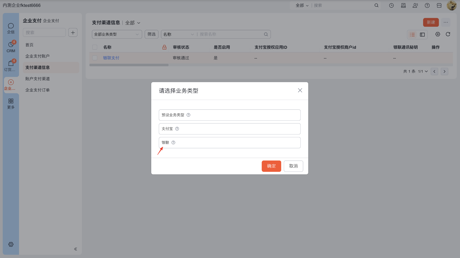Focus the sidebar 搜索 input field

[44, 32]
